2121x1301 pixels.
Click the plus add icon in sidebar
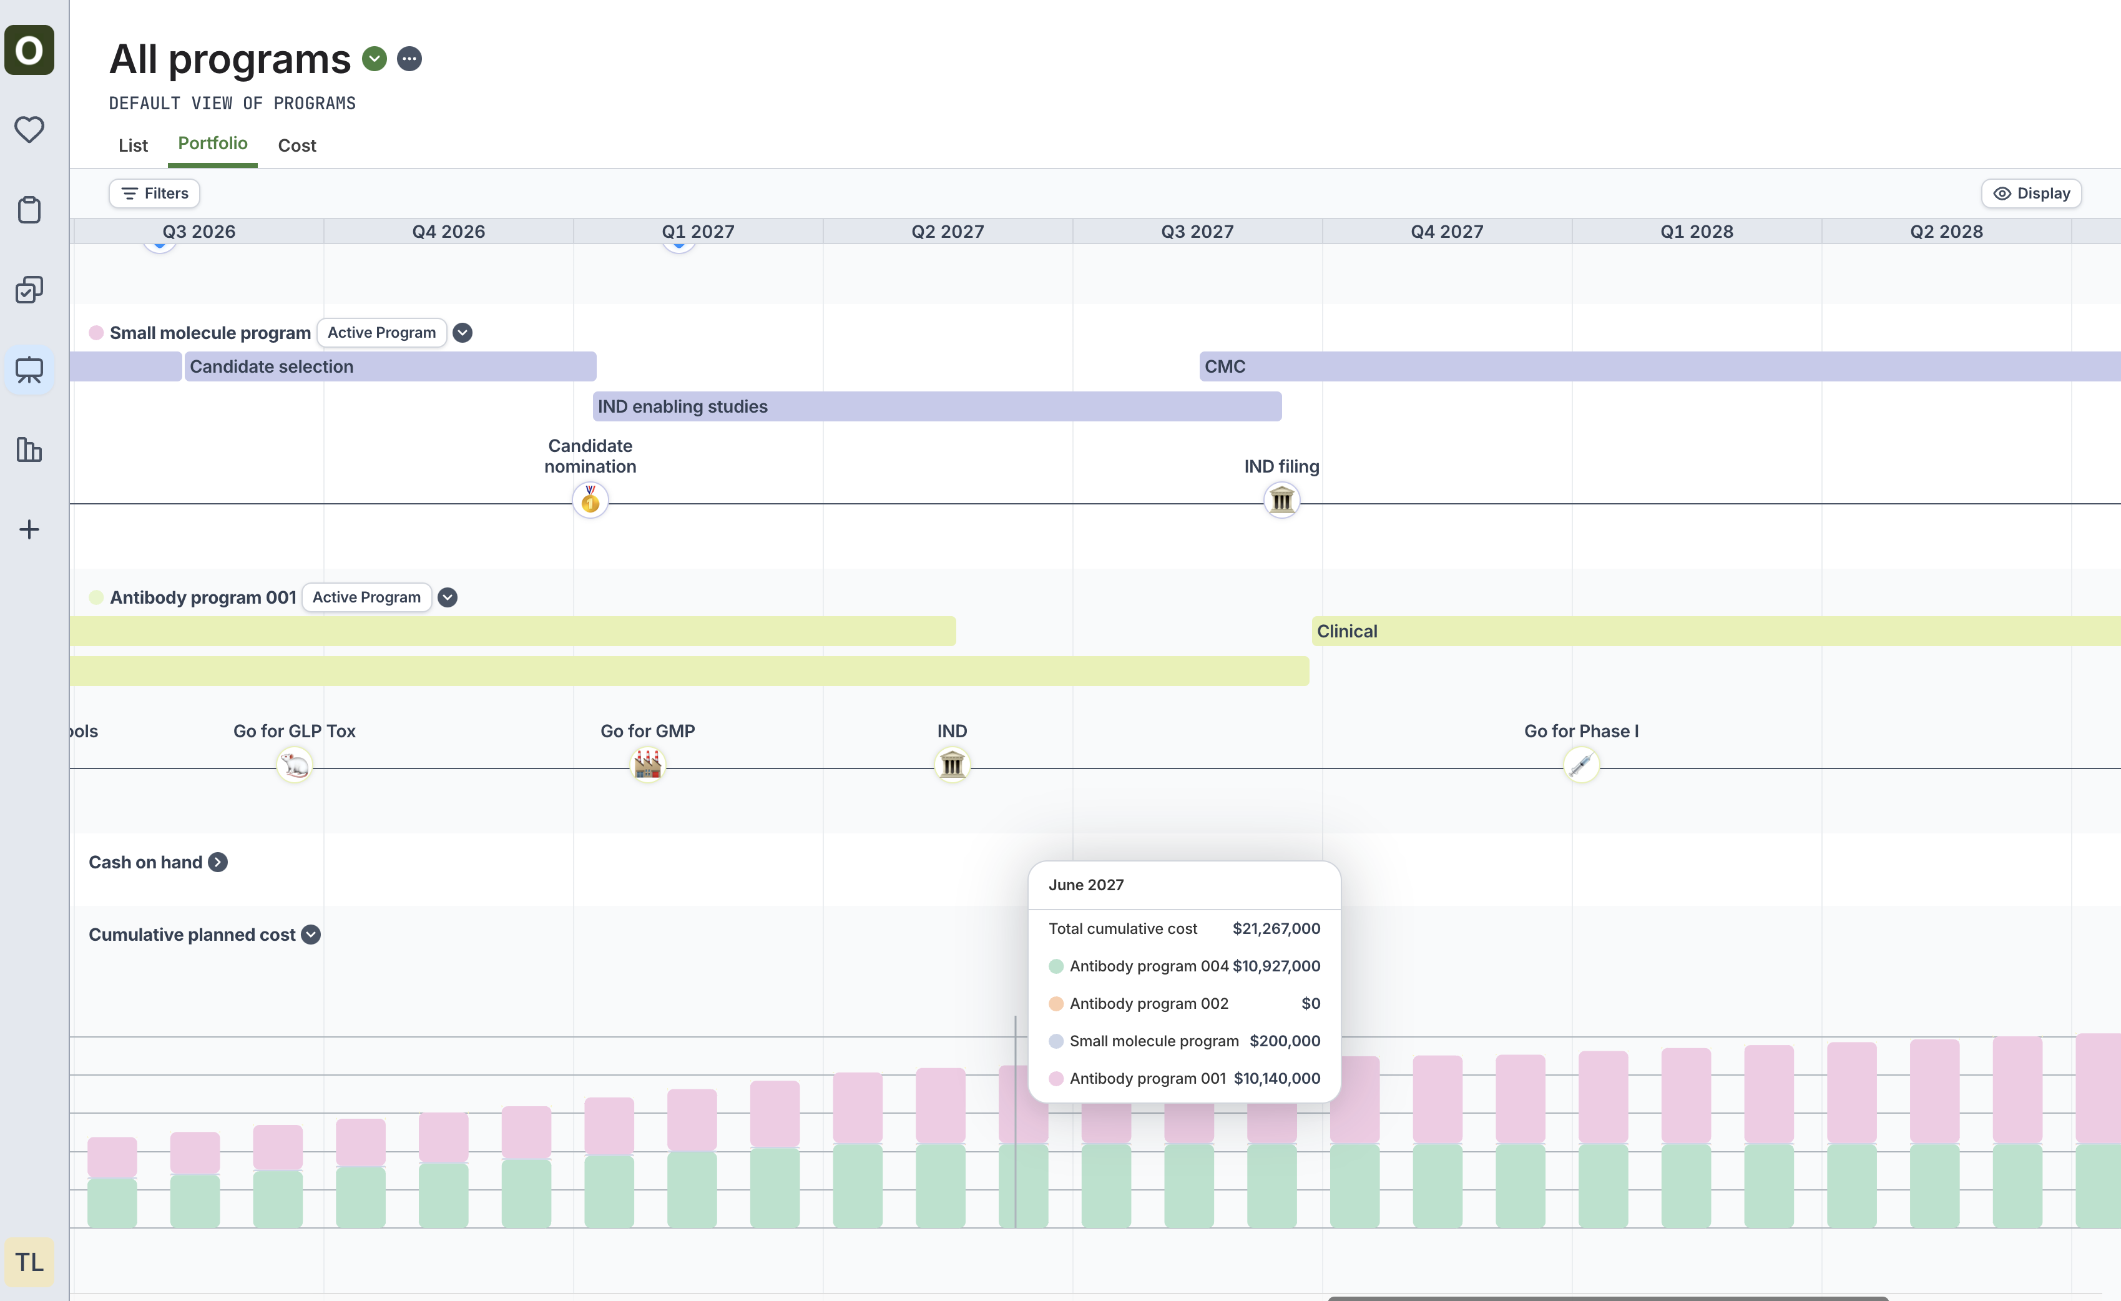(x=29, y=529)
